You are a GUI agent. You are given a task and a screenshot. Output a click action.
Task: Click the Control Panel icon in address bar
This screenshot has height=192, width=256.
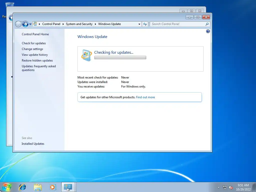click(35, 24)
